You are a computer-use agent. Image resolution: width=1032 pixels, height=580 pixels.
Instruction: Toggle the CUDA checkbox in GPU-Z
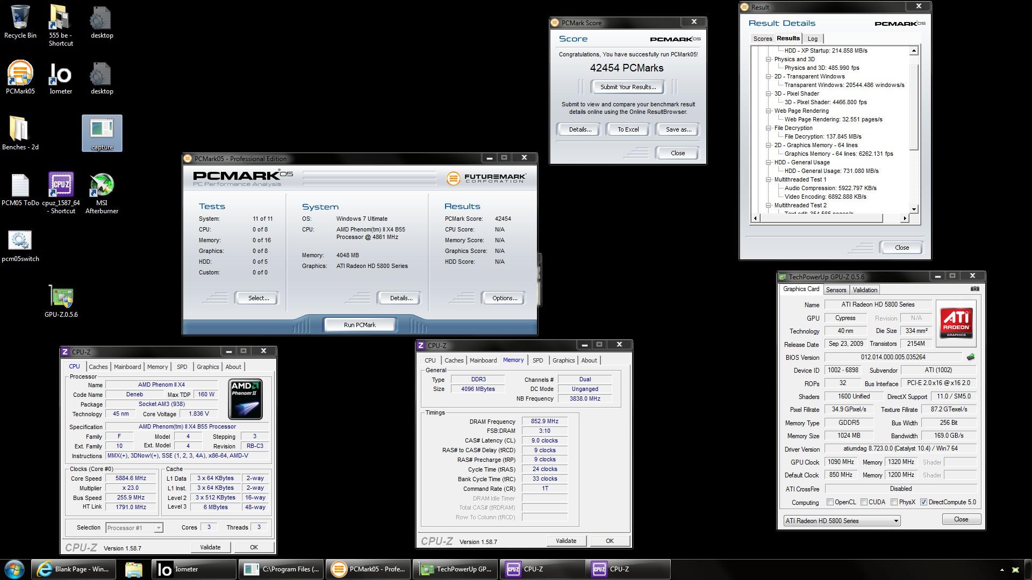point(864,502)
